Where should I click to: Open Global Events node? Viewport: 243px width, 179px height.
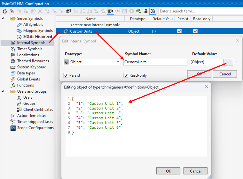pyautogui.click(x=28, y=79)
